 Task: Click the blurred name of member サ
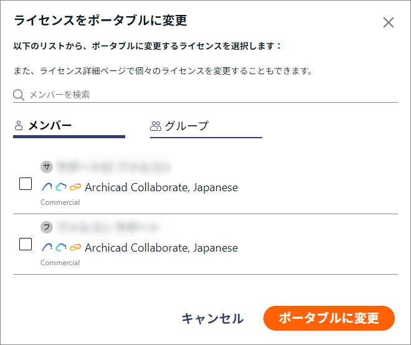click(x=114, y=167)
